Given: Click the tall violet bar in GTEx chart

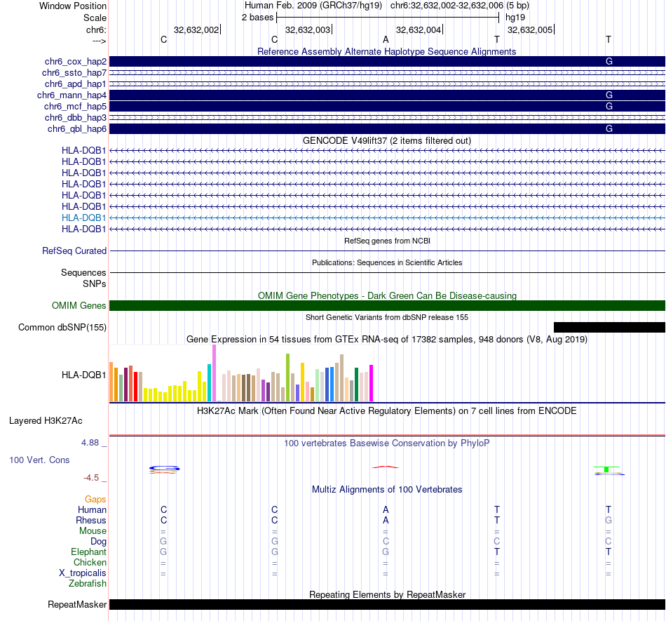Looking at the screenshot, I should tap(214, 373).
